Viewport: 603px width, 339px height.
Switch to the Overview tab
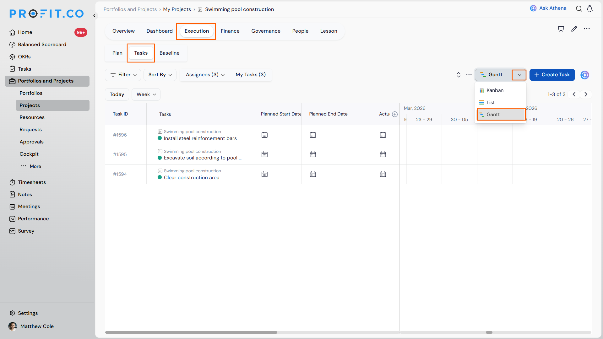click(123, 31)
